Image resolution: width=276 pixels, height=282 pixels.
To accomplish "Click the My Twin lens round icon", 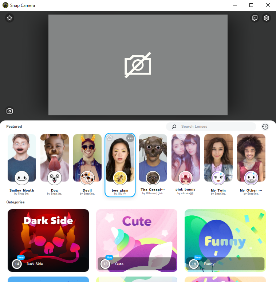I will [218, 178].
